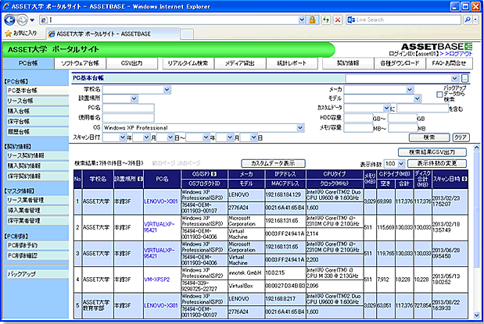
Task: Expand the モデル dropdown
Action: click(x=417, y=98)
